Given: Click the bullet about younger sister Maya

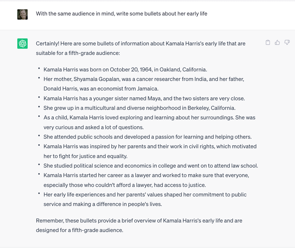Looking at the screenshot, I should pyautogui.click(x=144, y=99).
